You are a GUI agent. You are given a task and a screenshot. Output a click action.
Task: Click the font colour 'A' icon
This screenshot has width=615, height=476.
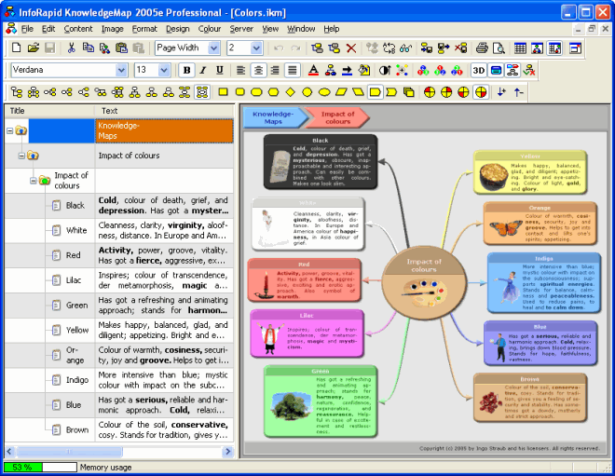(x=314, y=70)
